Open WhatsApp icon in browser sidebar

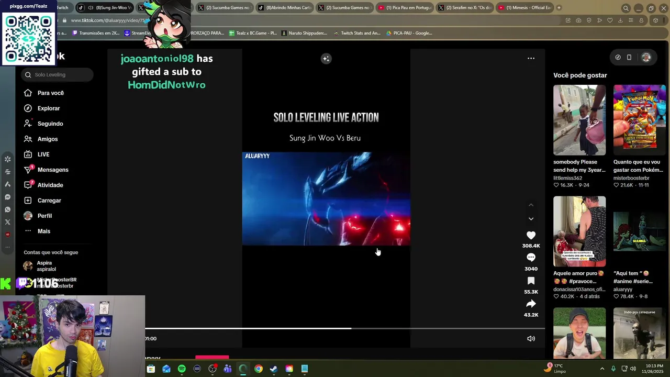click(x=7, y=209)
